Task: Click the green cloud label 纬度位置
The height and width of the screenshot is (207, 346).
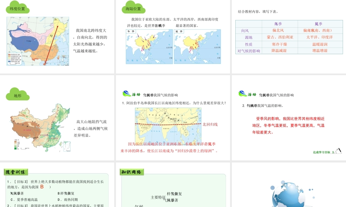Action: pos(18,8)
